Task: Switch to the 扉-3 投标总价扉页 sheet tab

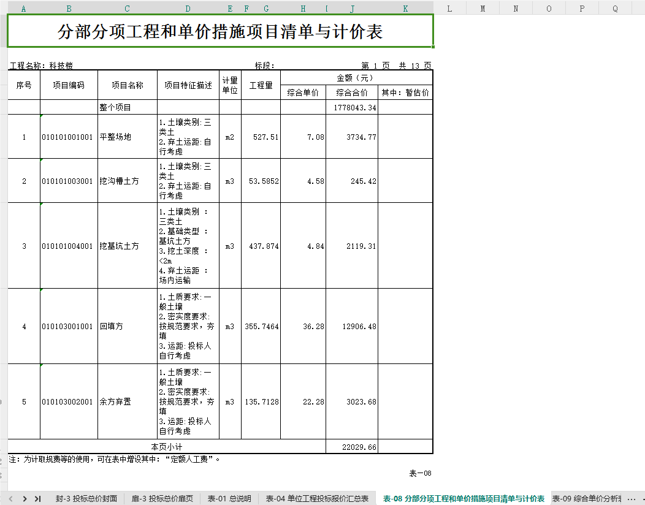Action: point(162,499)
